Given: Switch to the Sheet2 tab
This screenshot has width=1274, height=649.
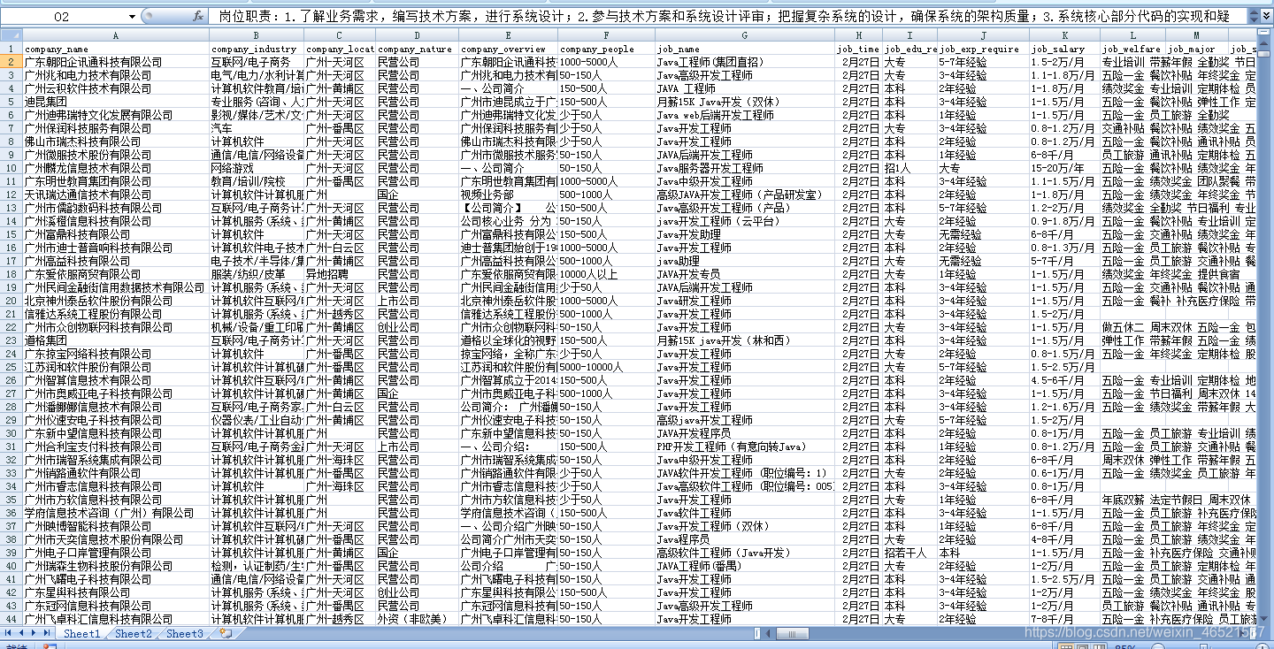Looking at the screenshot, I should 134,633.
